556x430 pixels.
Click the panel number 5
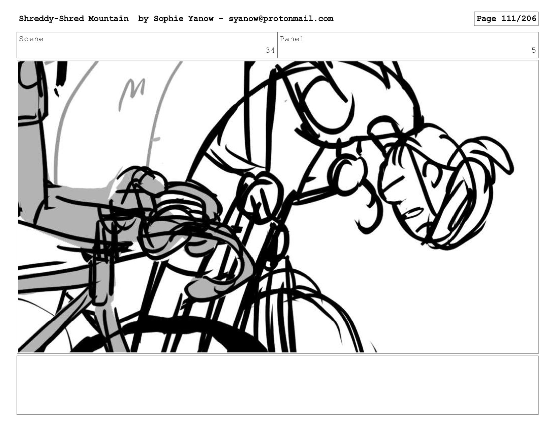[533, 50]
